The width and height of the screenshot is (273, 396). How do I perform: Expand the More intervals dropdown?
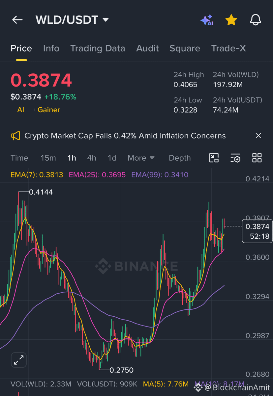click(x=141, y=158)
